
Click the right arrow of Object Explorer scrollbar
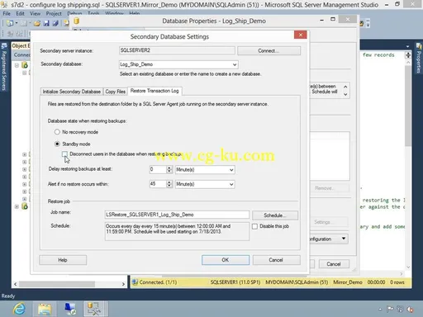coord(123,284)
